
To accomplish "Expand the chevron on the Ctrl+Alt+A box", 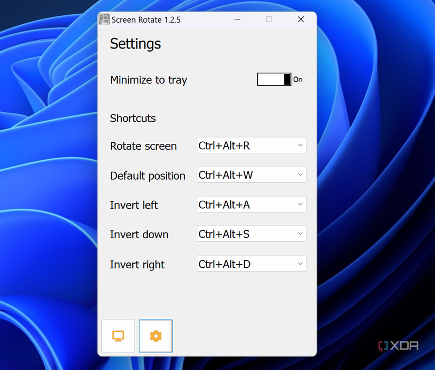I will point(300,204).
